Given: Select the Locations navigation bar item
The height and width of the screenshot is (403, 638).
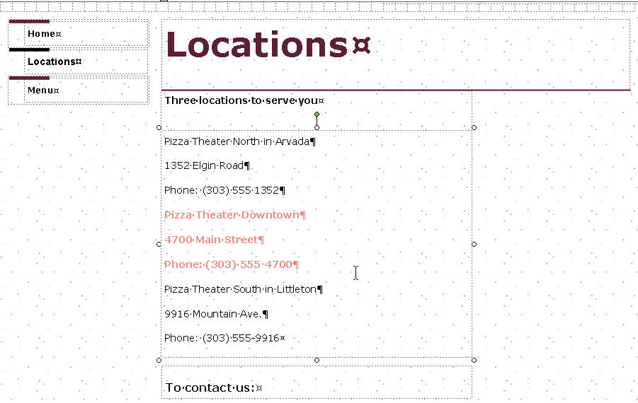Looking at the screenshot, I should tap(54, 62).
